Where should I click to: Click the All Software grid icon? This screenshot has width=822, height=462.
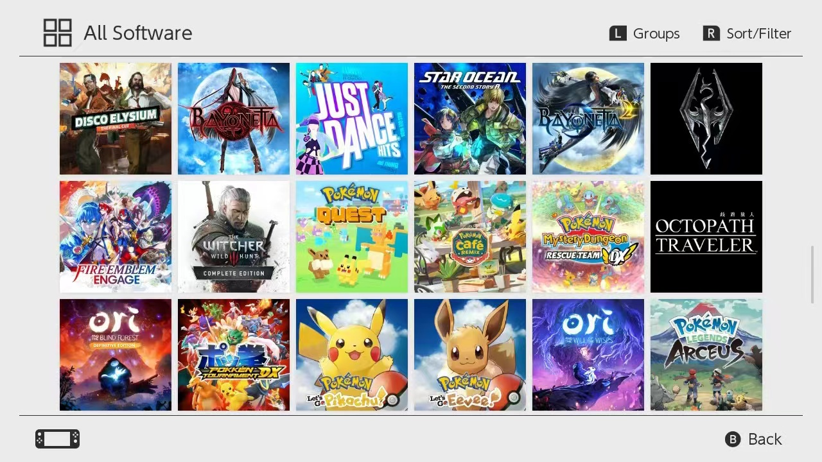pos(57,33)
